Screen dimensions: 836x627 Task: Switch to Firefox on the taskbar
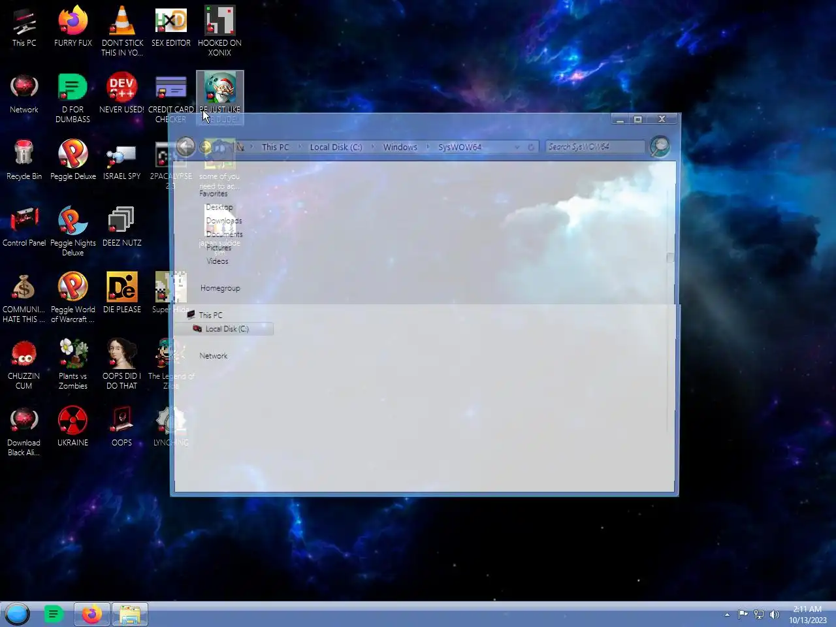pyautogui.click(x=92, y=614)
